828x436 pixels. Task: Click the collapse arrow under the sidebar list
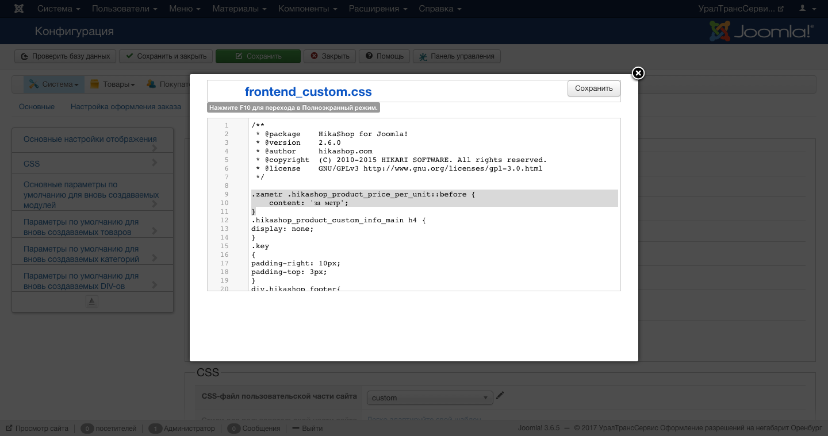pos(92,301)
